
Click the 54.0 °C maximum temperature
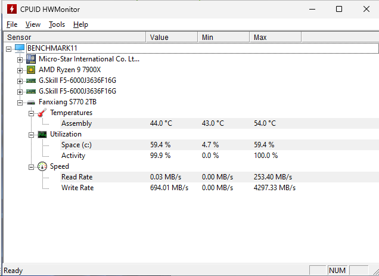[265, 123]
